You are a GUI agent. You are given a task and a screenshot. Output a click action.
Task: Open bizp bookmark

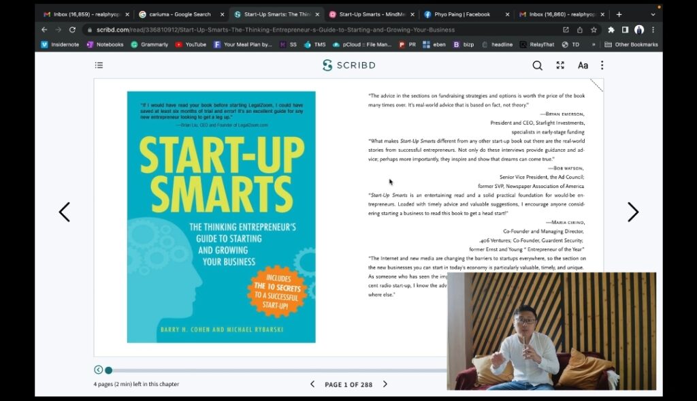point(464,44)
